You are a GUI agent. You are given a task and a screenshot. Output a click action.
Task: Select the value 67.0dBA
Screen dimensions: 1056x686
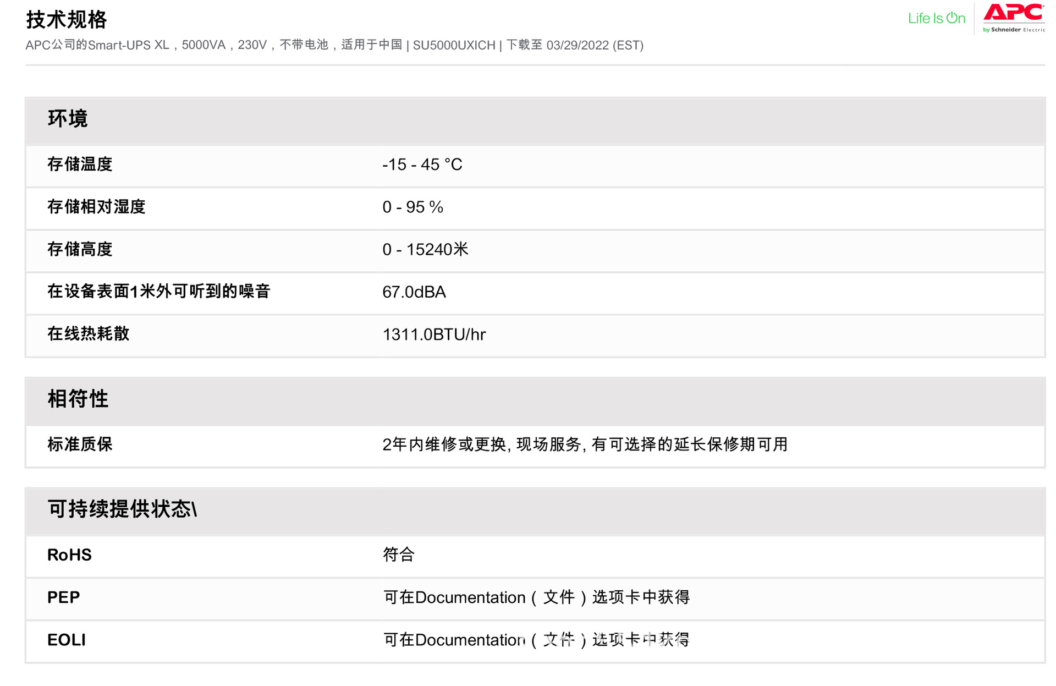coord(414,292)
